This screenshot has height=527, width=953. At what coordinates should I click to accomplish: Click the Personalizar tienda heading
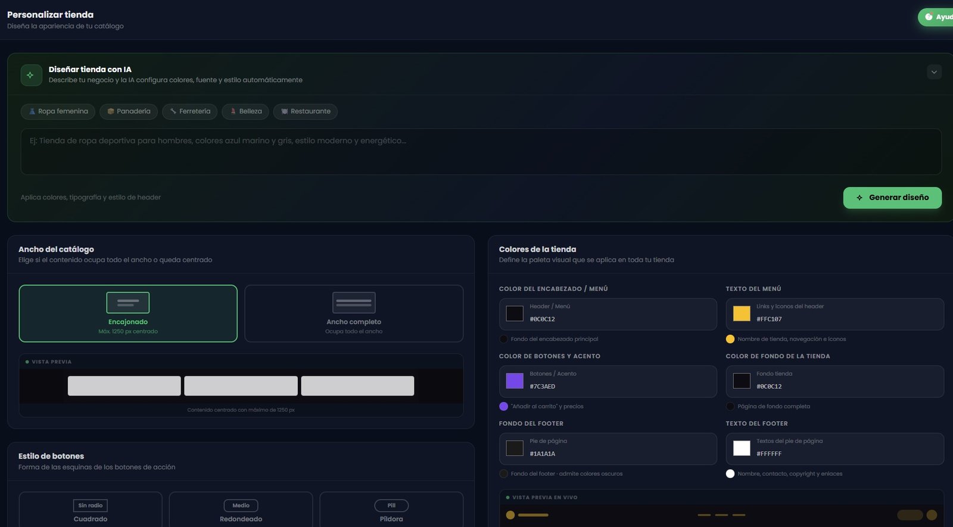(x=50, y=14)
